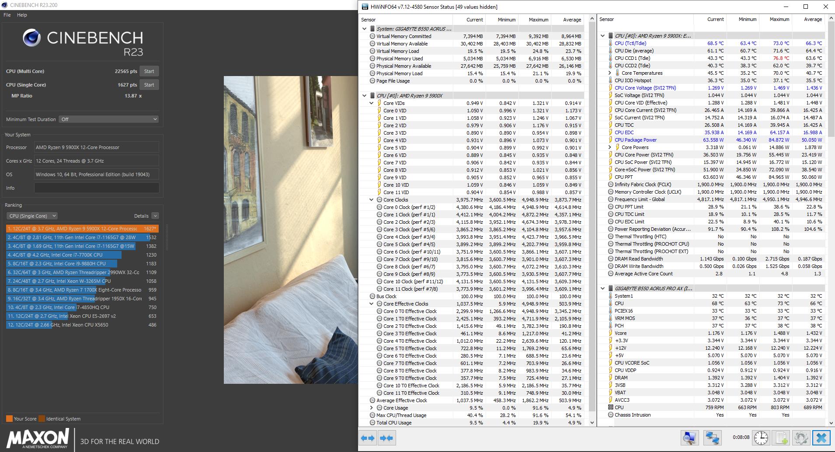This screenshot has height=452, width=835.
Task: Collapse the System: GIGABYTE B550 AORUS sensor group
Action: pos(364,29)
